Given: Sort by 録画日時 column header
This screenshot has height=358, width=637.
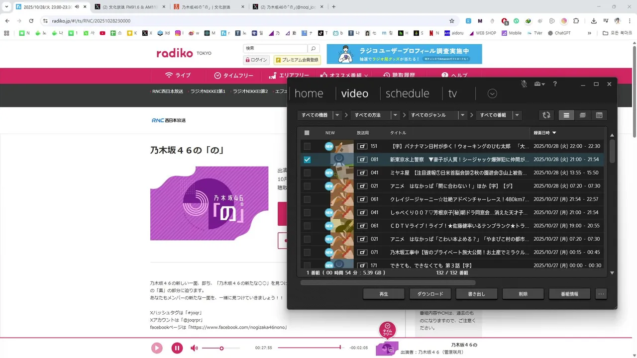Looking at the screenshot, I should (x=545, y=133).
